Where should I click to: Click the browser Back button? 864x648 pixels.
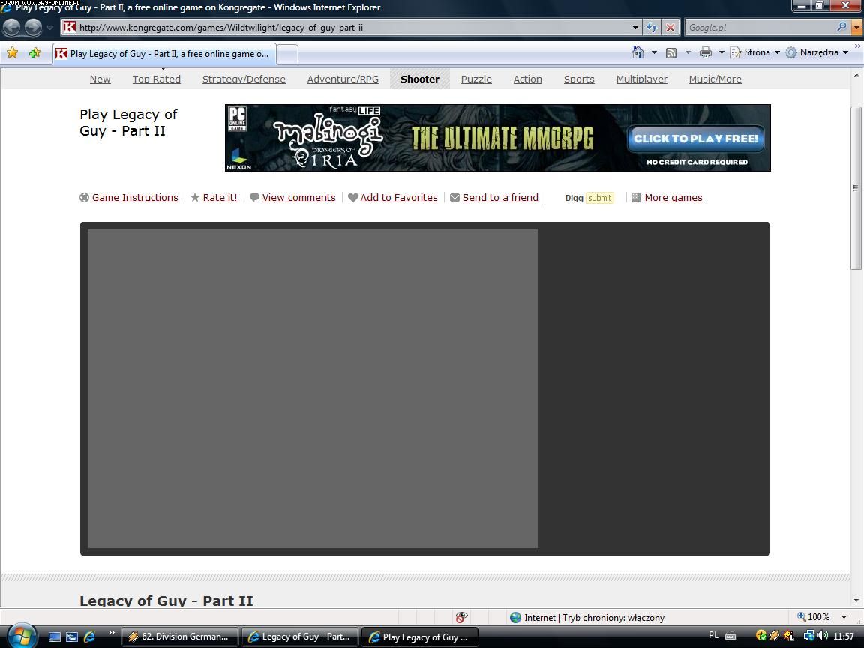coord(12,28)
